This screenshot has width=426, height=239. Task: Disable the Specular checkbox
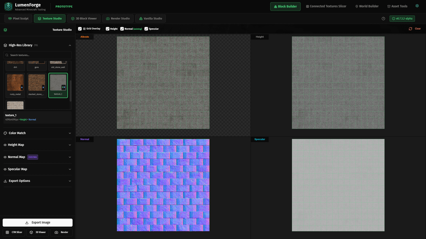[x=146, y=29]
